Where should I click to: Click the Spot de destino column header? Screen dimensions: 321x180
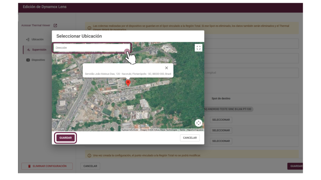221,98
